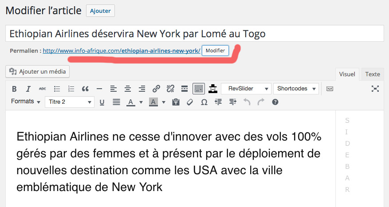
Task: Toggle bold formatting in the editor toolbar
Action: pos(14,89)
